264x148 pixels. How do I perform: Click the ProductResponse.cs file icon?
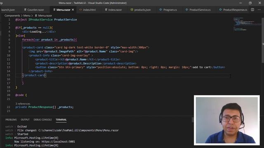click(220, 10)
